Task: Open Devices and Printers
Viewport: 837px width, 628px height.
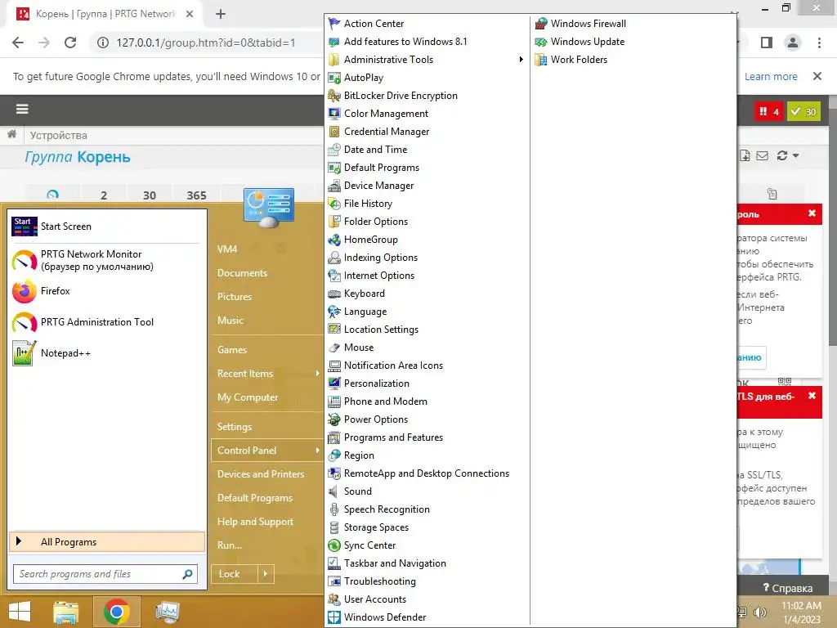Action: [261, 474]
